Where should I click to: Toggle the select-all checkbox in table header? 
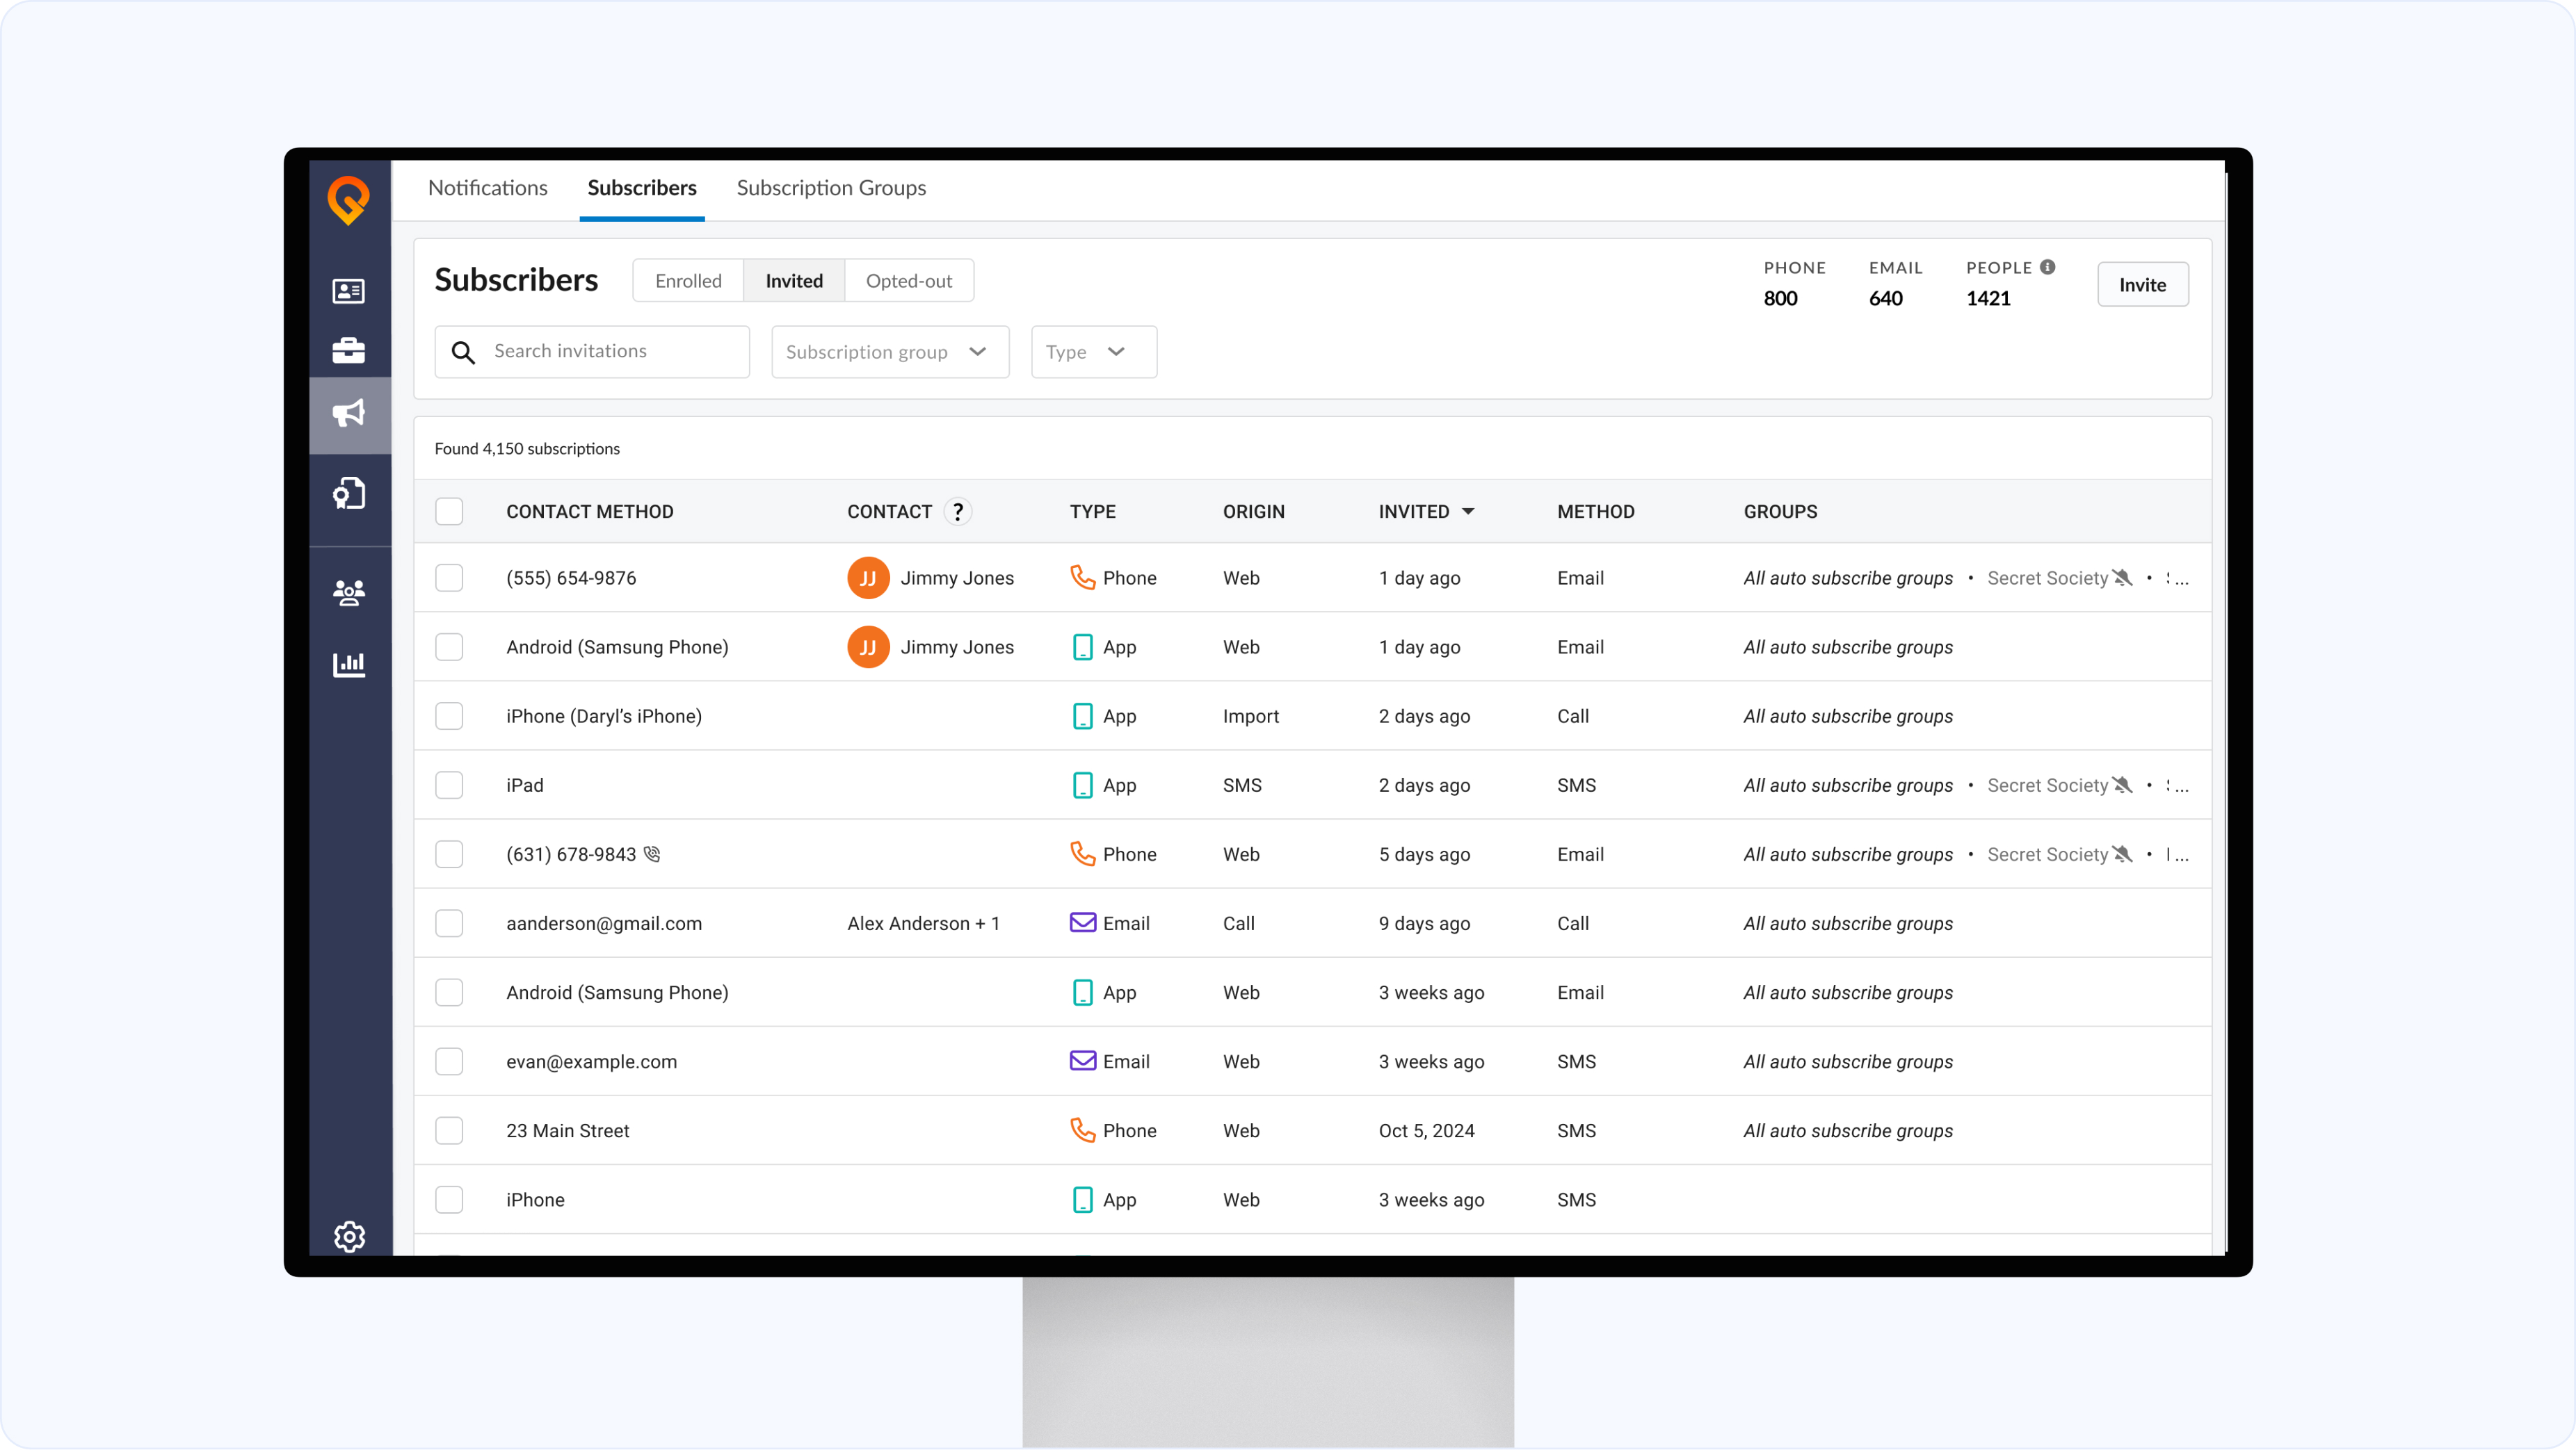[449, 512]
